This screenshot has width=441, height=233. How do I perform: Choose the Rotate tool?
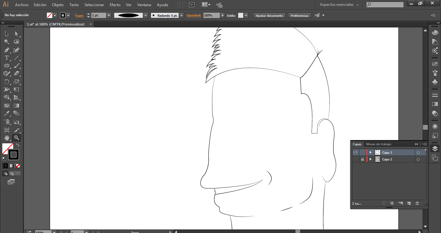click(x=6, y=82)
